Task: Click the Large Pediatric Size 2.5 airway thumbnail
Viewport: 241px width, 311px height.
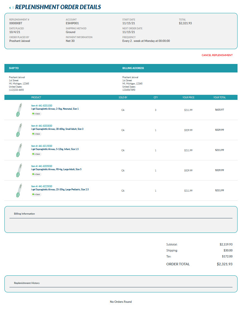Action: click(19, 191)
